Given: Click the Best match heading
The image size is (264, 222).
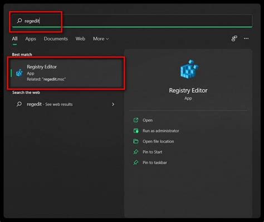Looking at the screenshot, I should click(x=22, y=55).
